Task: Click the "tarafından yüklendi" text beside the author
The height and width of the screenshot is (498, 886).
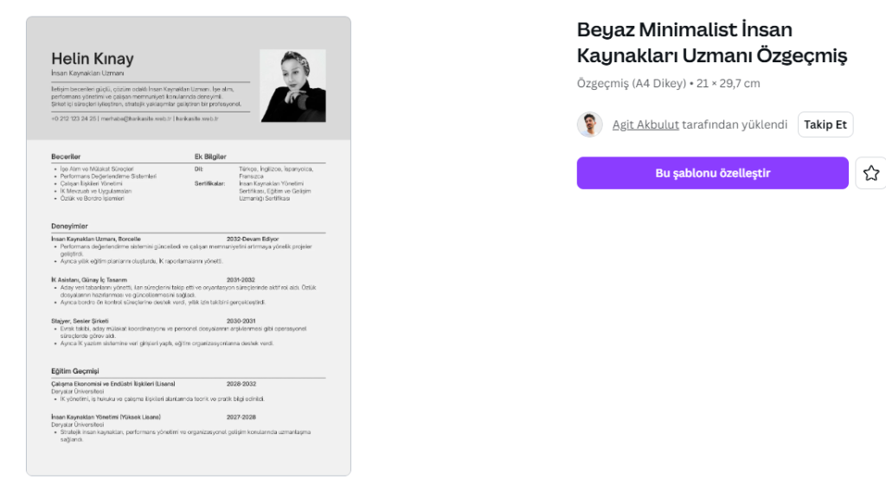Action: click(x=735, y=124)
